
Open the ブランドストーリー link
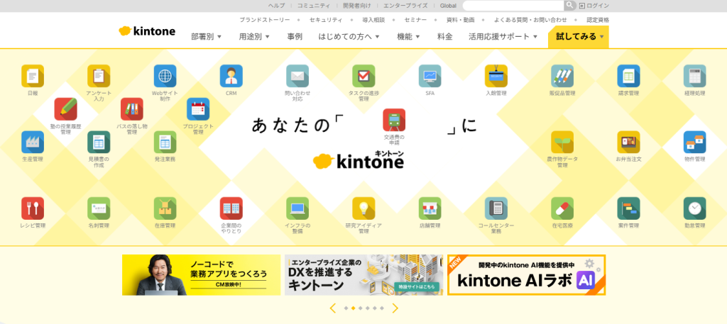265,20
